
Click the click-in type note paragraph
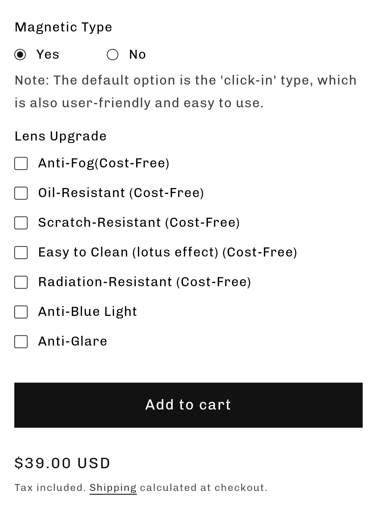pyautogui.click(x=185, y=92)
